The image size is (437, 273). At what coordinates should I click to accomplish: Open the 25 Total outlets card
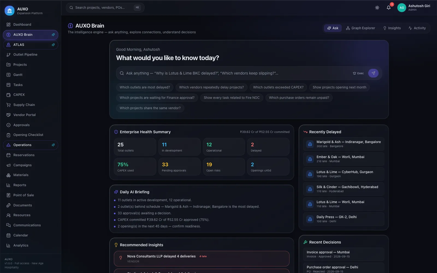[135, 147]
